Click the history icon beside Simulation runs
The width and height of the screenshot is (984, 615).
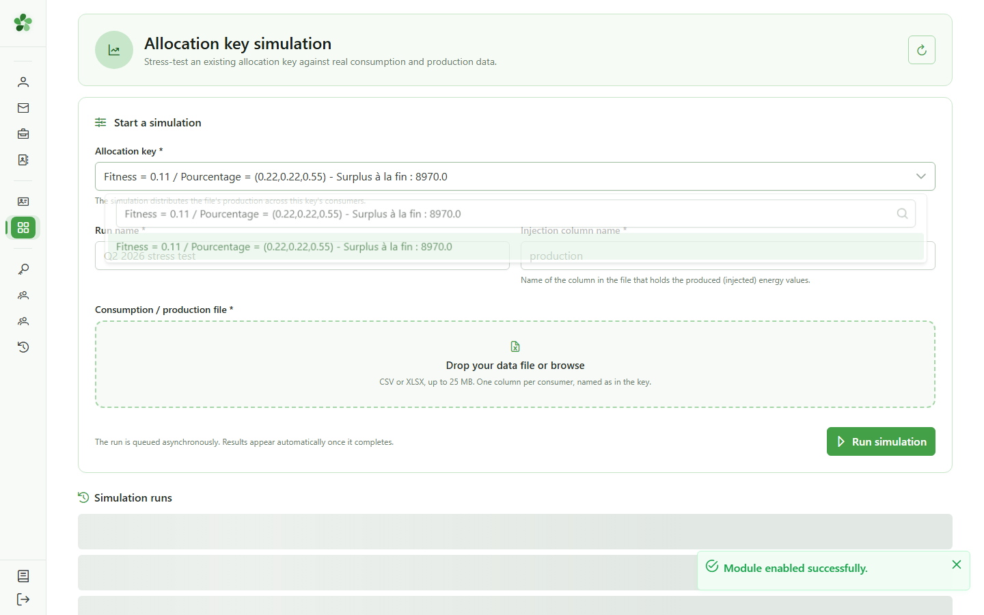tap(83, 497)
